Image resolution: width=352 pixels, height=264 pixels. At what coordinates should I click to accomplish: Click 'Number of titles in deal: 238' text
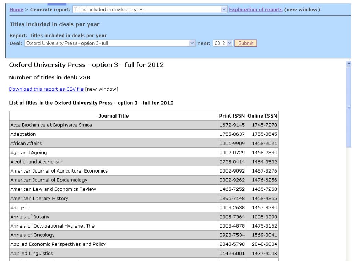pos(49,77)
